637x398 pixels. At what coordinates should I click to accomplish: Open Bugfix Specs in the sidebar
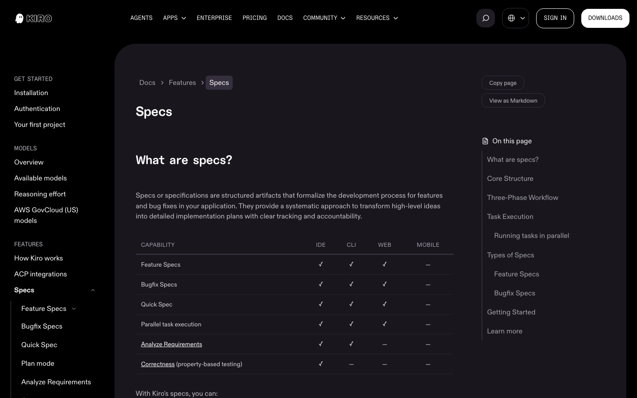click(42, 326)
